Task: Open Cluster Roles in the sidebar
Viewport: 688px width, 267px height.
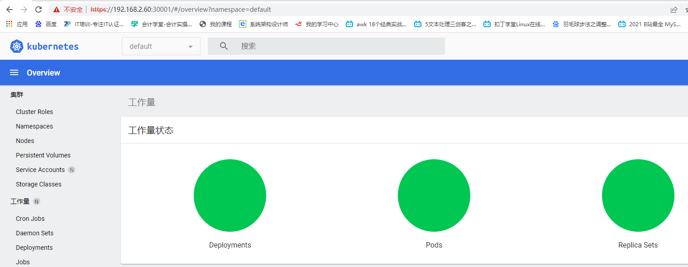Action: pos(34,112)
